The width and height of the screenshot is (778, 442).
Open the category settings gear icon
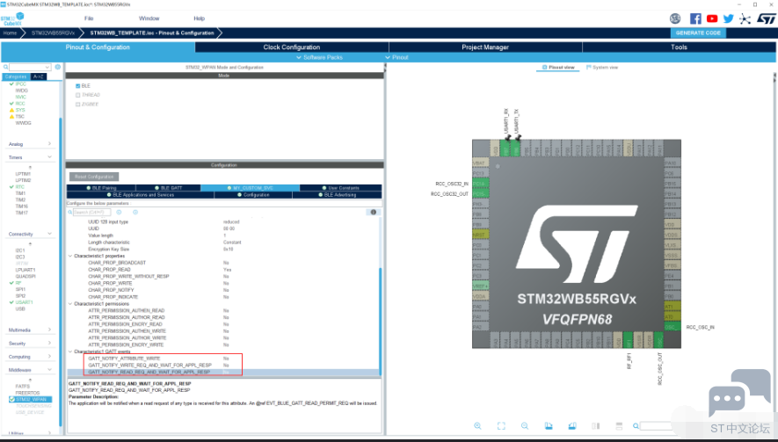pos(57,67)
